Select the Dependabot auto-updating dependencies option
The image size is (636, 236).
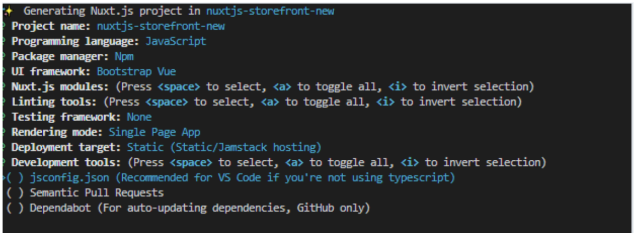200,208
